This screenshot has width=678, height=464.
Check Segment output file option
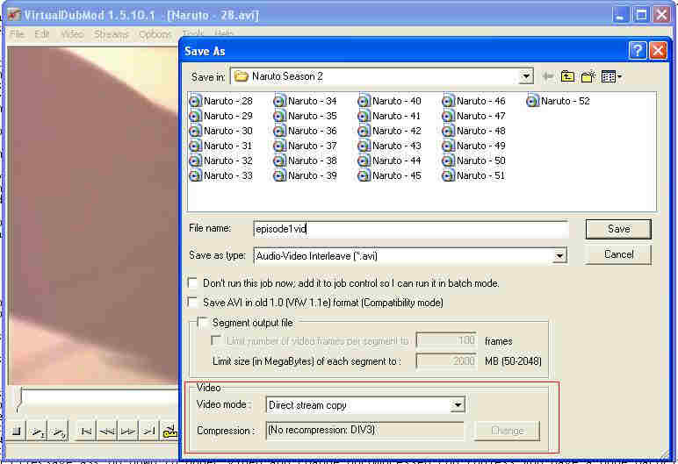point(202,322)
